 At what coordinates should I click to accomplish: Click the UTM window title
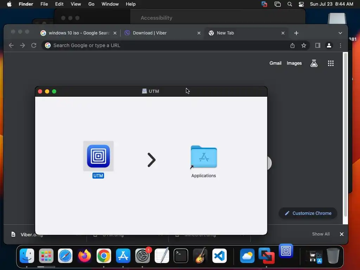coord(154,91)
